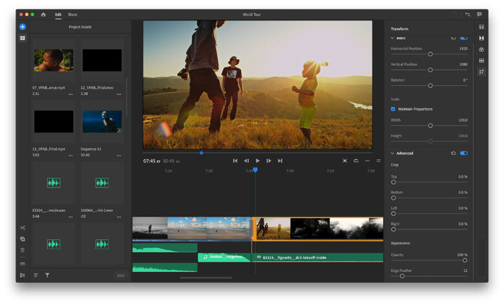Uncheck Maintain Proportions checkbox
This screenshot has width=504, height=305.
click(393, 109)
